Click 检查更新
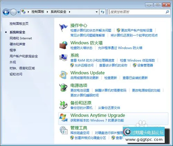 point(111,78)
